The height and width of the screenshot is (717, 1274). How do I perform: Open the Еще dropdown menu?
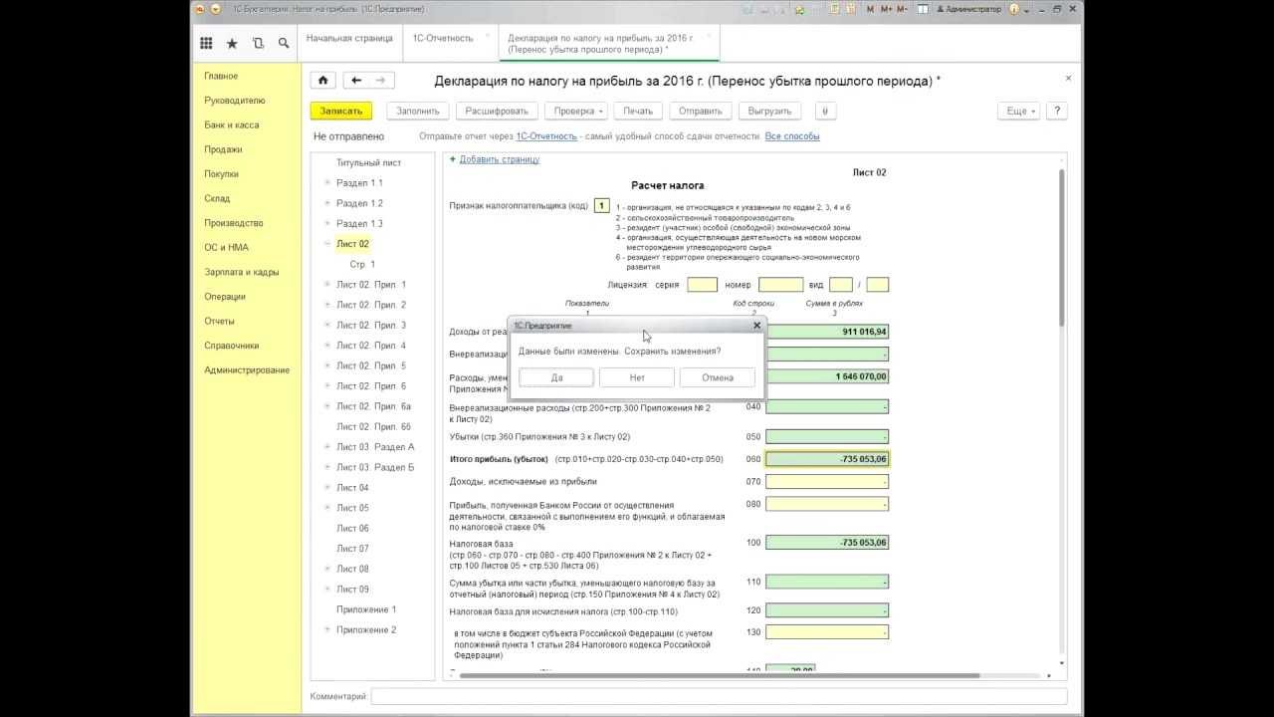click(1020, 111)
